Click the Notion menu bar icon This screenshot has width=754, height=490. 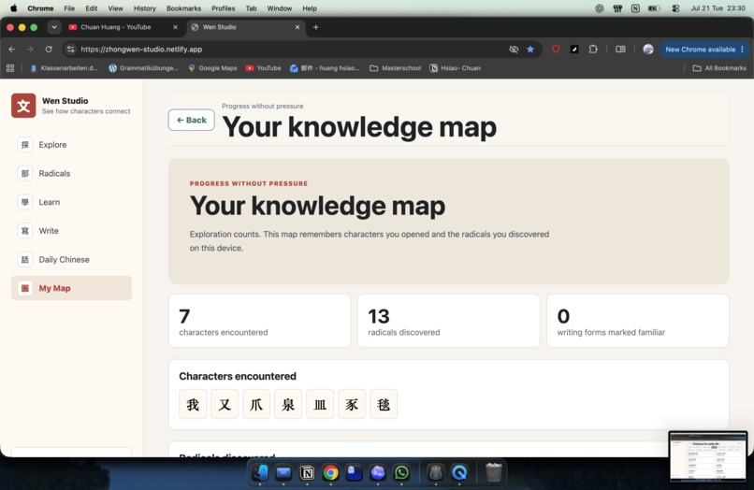[635, 8]
